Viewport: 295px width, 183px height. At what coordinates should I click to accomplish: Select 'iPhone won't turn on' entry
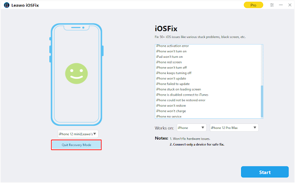tap(171, 51)
